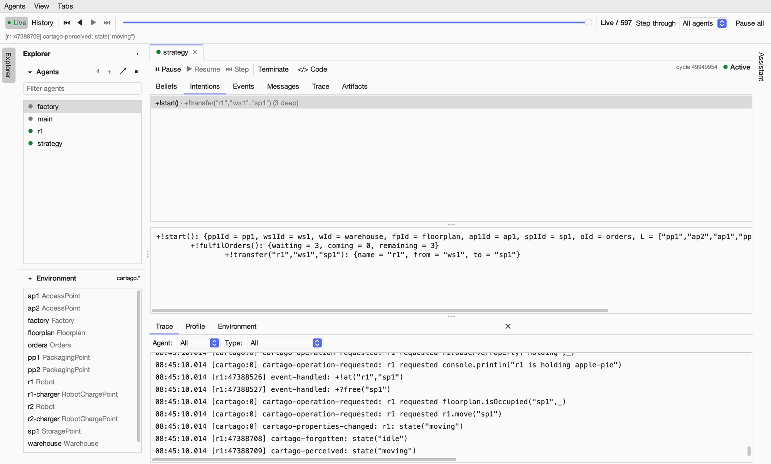The width and height of the screenshot is (771, 464).
Task: Open the Assistant side panel
Action: [x=761, y=67]
